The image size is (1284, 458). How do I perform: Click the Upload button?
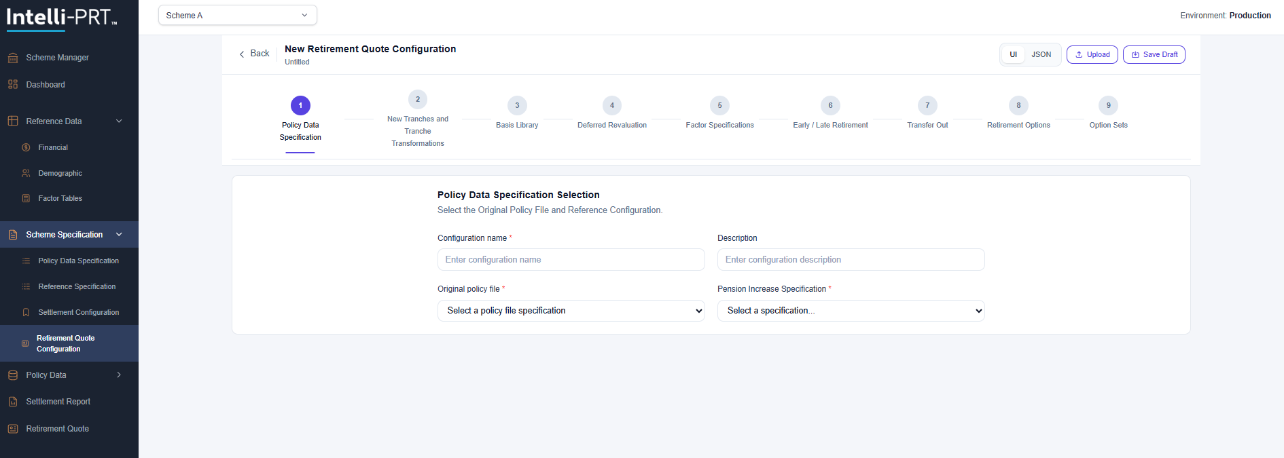tap(1092, 54)
